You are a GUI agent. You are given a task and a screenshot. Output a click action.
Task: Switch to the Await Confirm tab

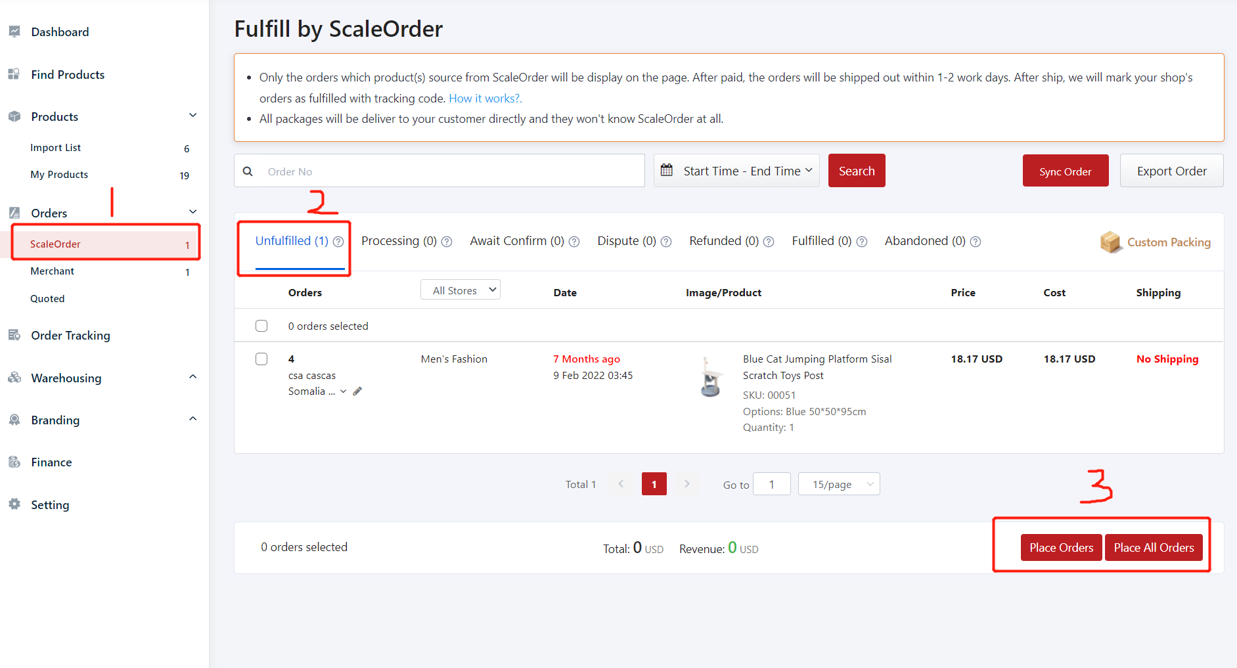517,241
